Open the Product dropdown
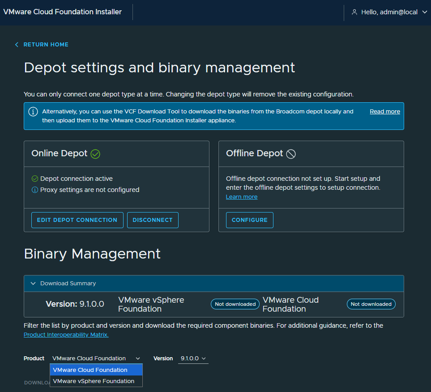 [96, 359]
